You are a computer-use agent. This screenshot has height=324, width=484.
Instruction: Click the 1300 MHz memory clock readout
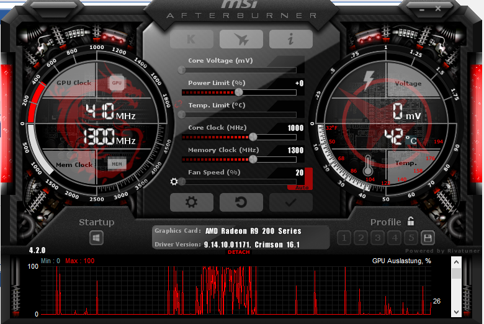click(x=109, y=137)
